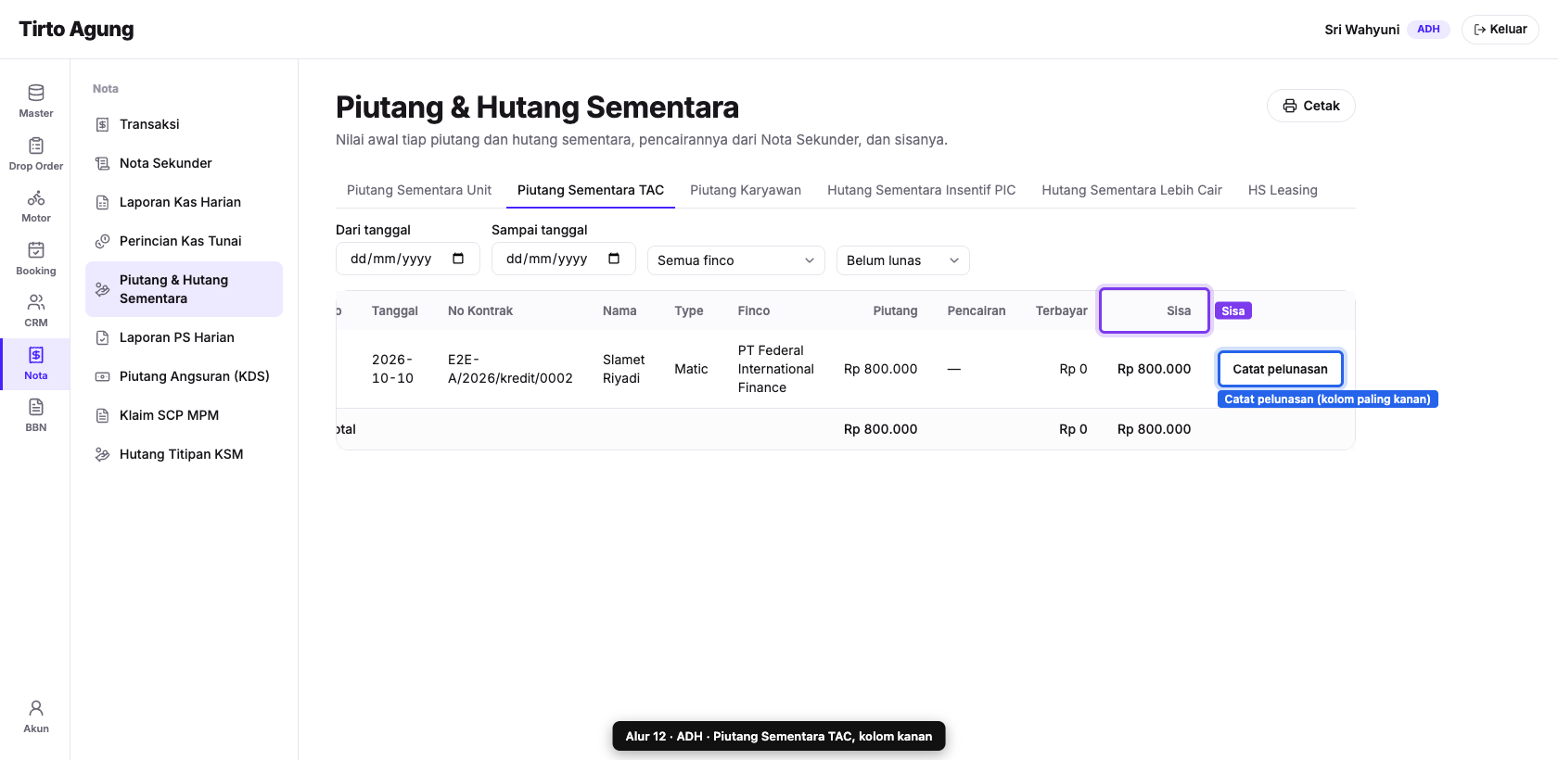
Task: Open the Master section icon
Action: point(36,93)
